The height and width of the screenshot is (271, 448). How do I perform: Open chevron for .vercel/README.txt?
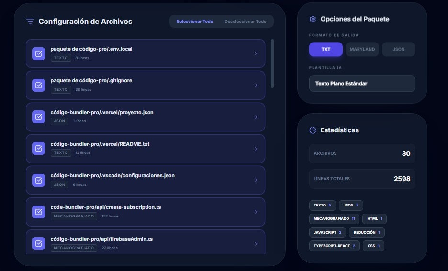(x=256, y=149)
